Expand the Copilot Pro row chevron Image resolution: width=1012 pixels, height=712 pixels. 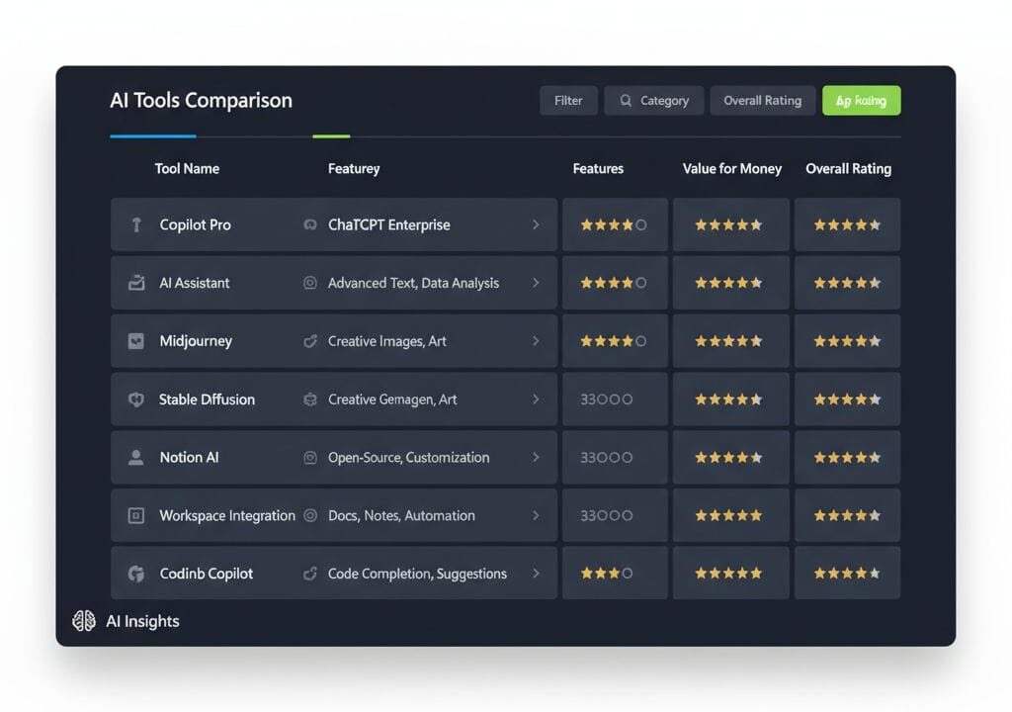pyautogui.click(x=536, y=224)
